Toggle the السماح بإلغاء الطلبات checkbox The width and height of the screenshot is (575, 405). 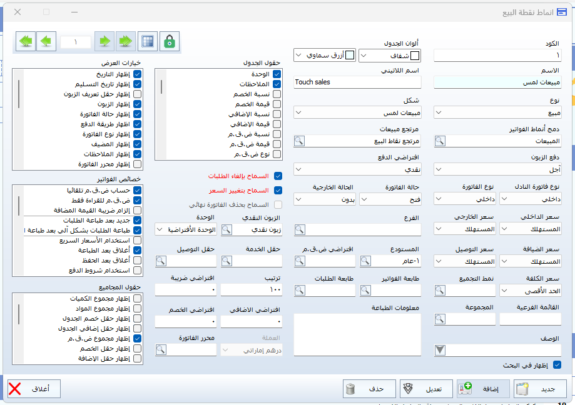click(278, 176)
